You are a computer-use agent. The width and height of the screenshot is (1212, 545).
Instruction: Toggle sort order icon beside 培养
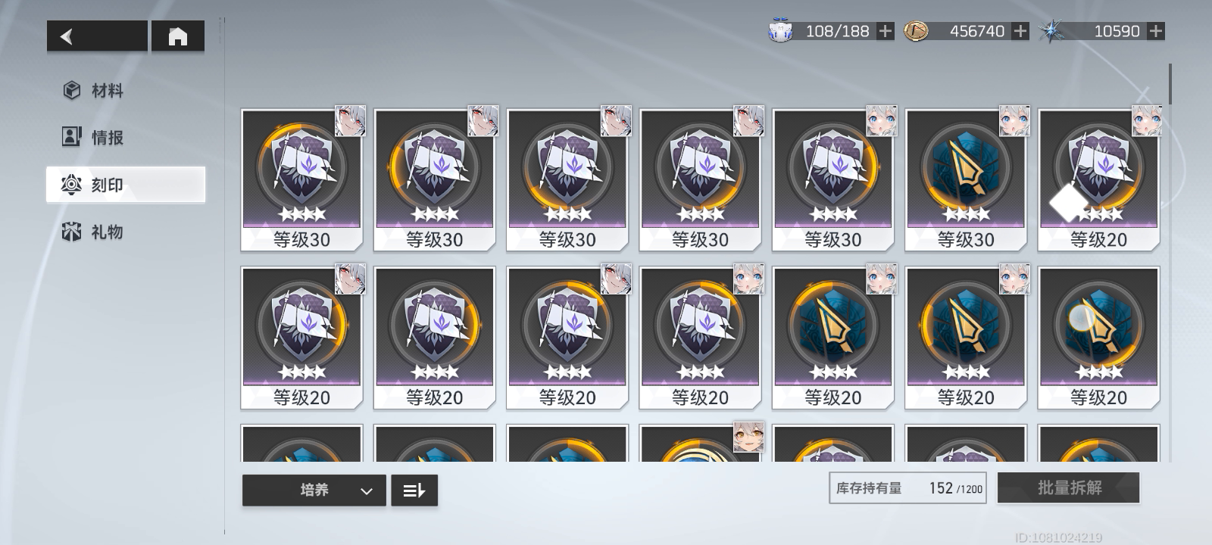click(414, 490)
